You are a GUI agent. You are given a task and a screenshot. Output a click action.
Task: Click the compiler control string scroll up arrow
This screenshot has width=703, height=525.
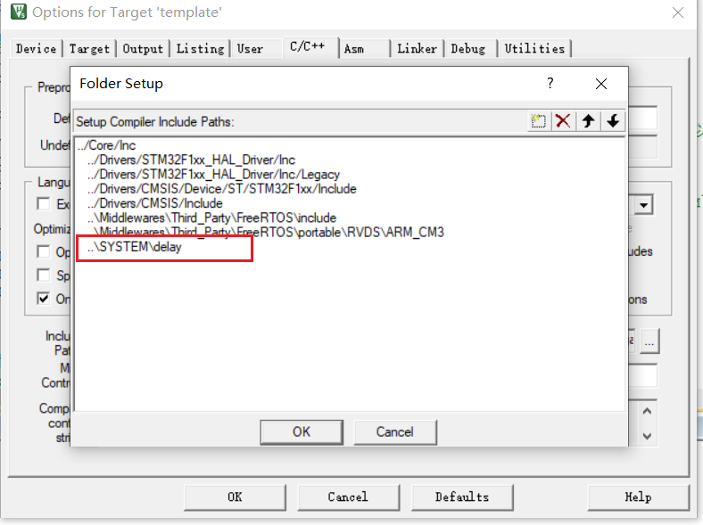tap(647, 411)
